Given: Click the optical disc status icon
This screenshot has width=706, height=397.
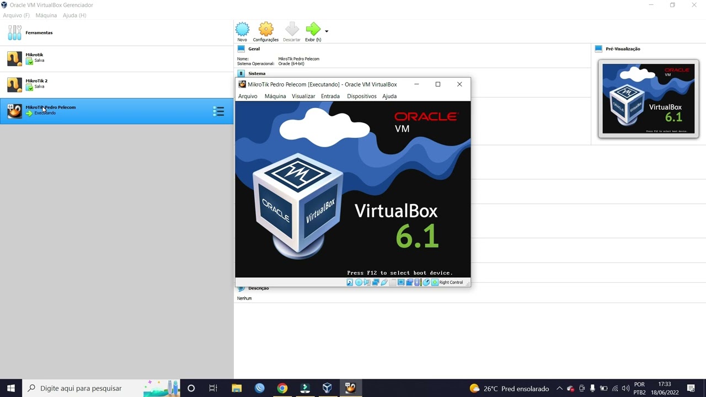Looking at the screenshot, I should click(359, 282).
